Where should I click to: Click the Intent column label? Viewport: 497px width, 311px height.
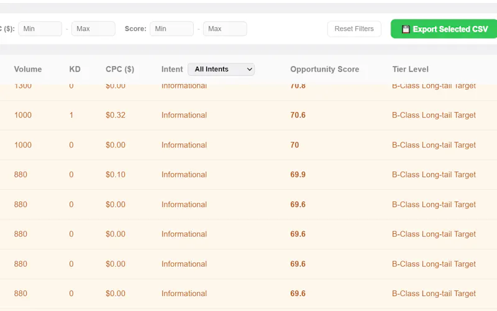(172, 69)
